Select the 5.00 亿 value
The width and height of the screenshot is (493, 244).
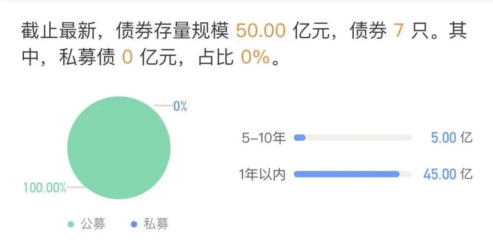pyautogui.click(x=451, y=137)
